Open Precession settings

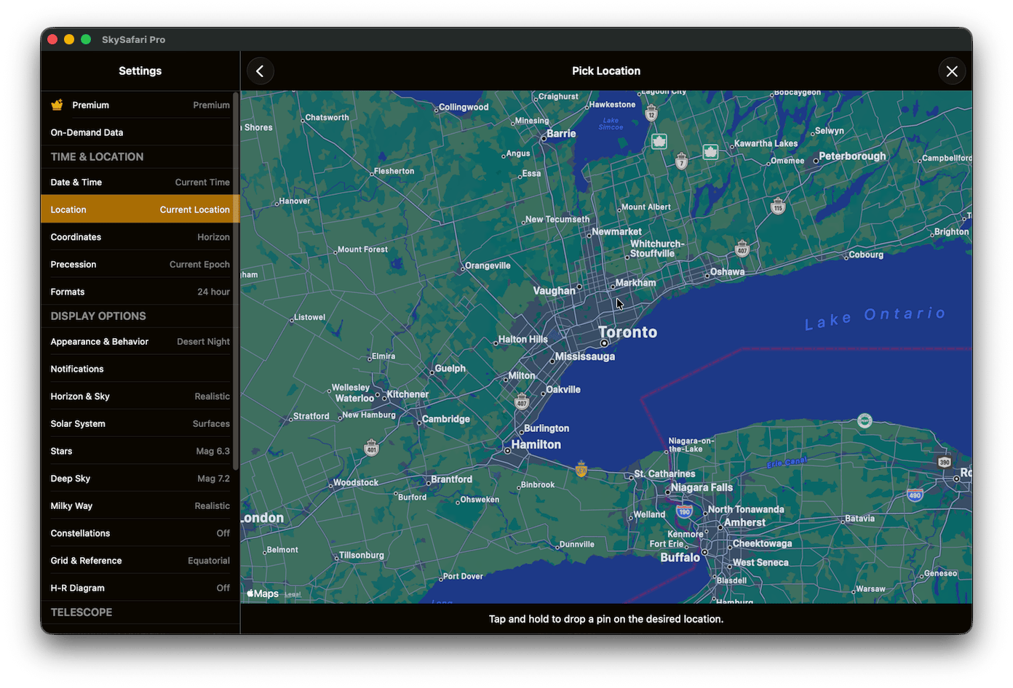tap(140, 265)
